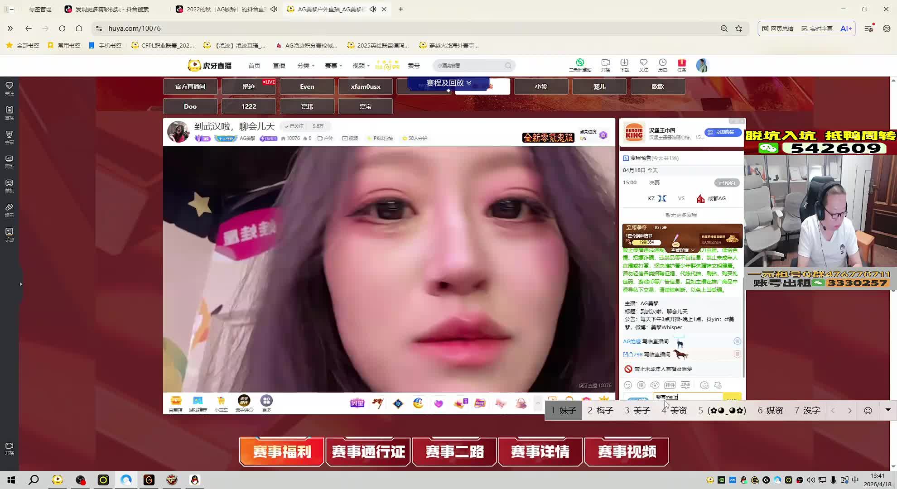Expand the 赛程及回放 dropdown
The width and height of the screenshot is (897, 489).
click(x=448, y=83)
